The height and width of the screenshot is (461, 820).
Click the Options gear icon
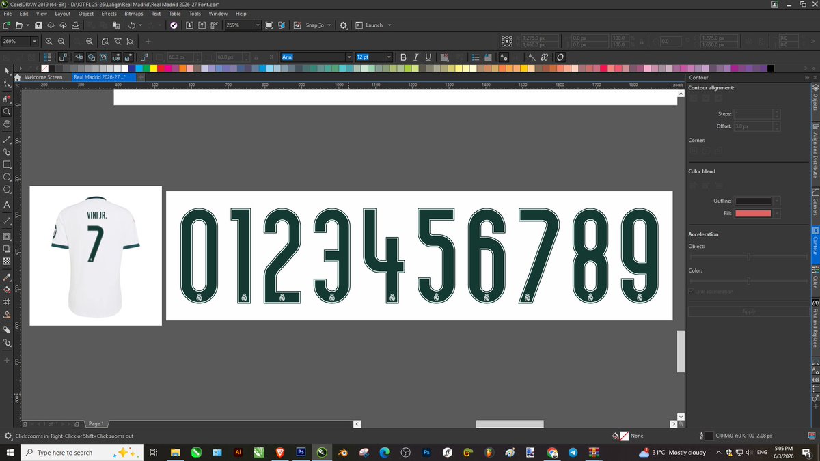coord(343,25)
